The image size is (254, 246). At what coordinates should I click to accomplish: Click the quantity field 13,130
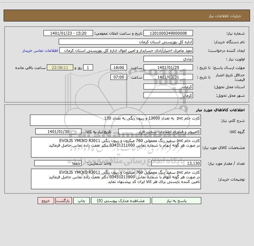pos(176,163)
